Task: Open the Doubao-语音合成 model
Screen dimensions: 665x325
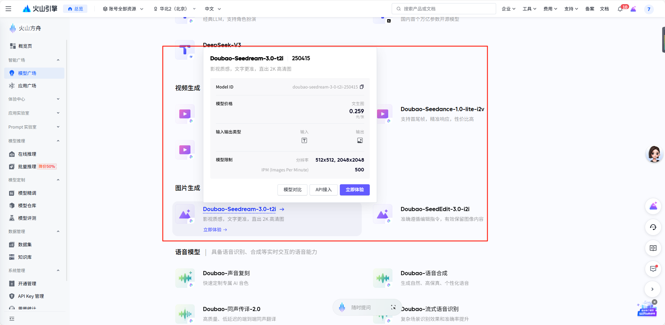Action: coord(424,273)
